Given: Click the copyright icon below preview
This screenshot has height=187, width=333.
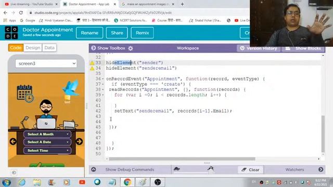Looking at the screenshot, I should [x=14, y=172].
